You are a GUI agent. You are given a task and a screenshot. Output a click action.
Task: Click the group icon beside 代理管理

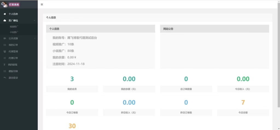pos(5,51)
